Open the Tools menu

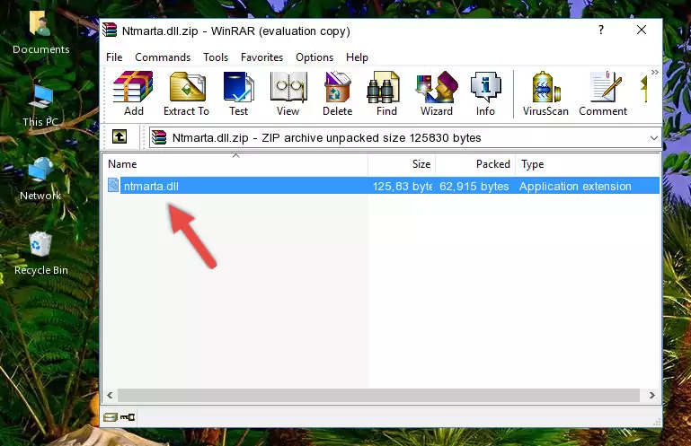[216, 57]
